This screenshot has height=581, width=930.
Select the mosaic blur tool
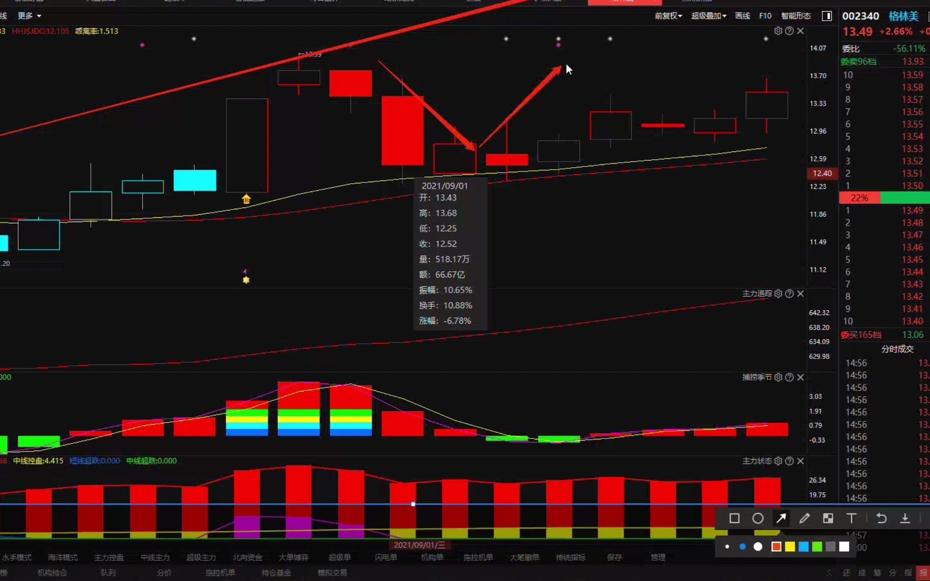click(x=828, y=518)
